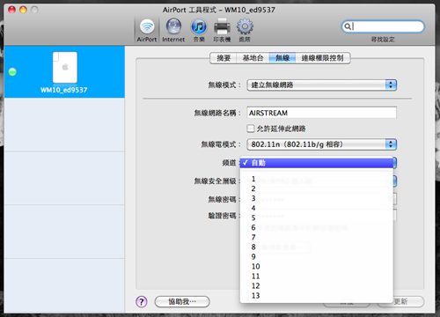The image size is (440, 317).
Task: Open the 無線模式 wireless mode dropdown
Action: (x=322, y=85)
